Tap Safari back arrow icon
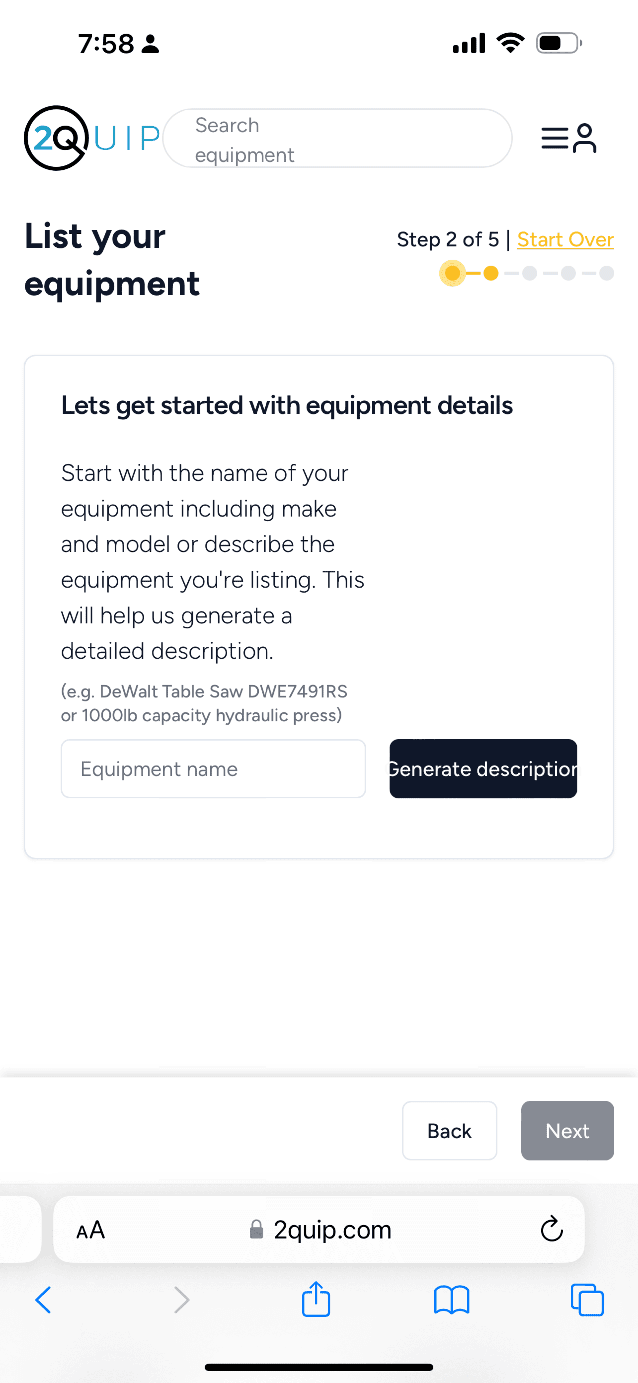 click(43, 1300)
